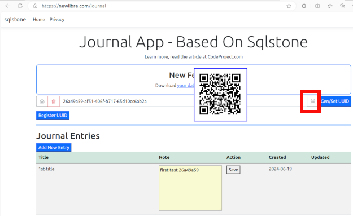
Task: Toggle the split screen browser icon
Action: click(x=317, y=6)
